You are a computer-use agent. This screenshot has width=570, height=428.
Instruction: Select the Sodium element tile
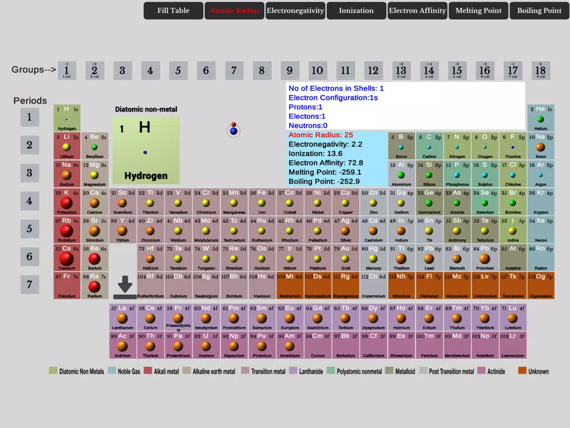coord(67,174)
